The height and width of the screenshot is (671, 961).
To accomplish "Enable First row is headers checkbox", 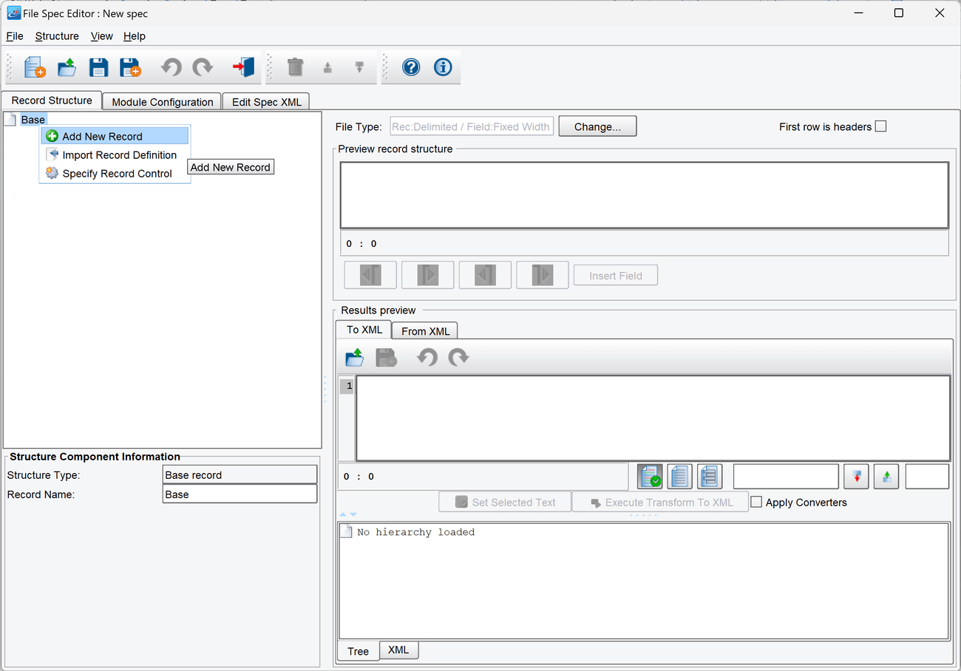I will (880, 126).
